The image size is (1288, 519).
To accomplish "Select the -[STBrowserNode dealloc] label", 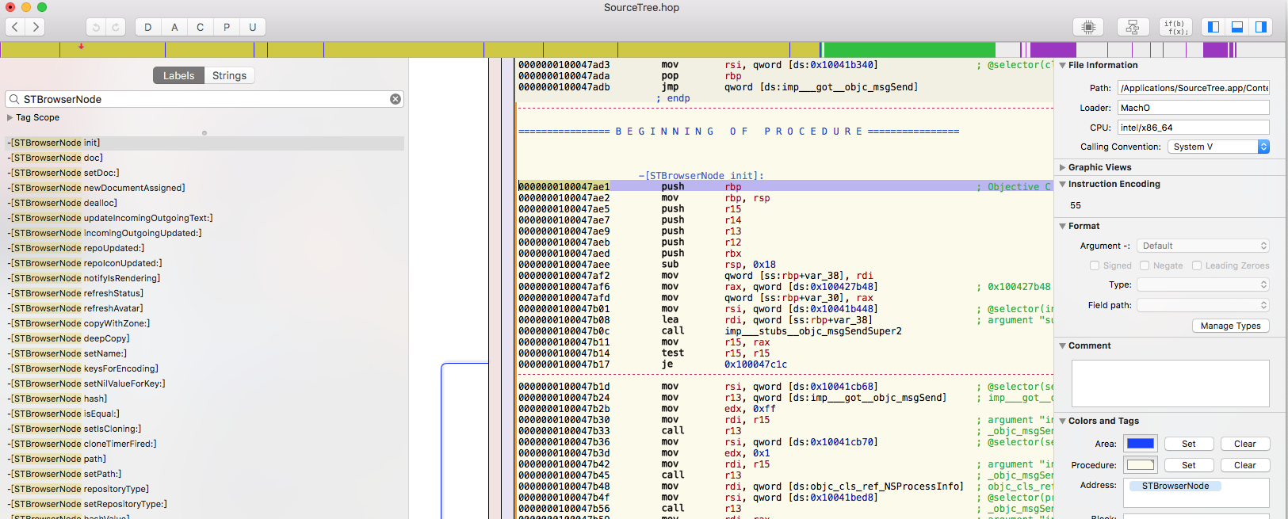I will (63, 203).
